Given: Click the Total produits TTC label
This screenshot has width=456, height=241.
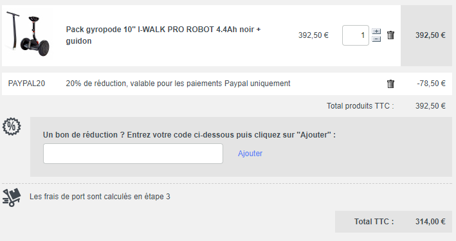Looking at the screenshot, I should click(x=360, y=106).
